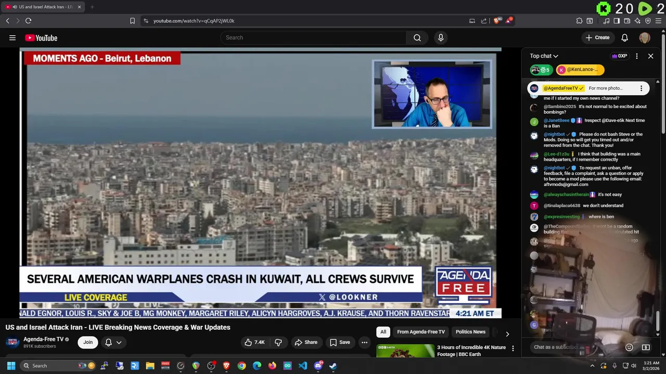Go to the YouTube home logo
Viewport: 666px width, 374px height.
pyautogui.click(x=41, y=38)
